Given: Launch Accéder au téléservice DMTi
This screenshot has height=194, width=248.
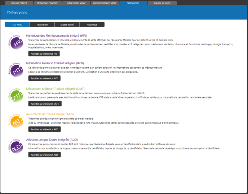Looking at the screenshot, I should [45, 104].
